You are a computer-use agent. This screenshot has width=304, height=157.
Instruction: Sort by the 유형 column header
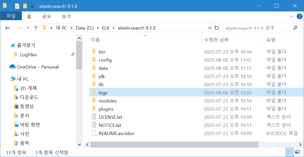tap(271, 40)
